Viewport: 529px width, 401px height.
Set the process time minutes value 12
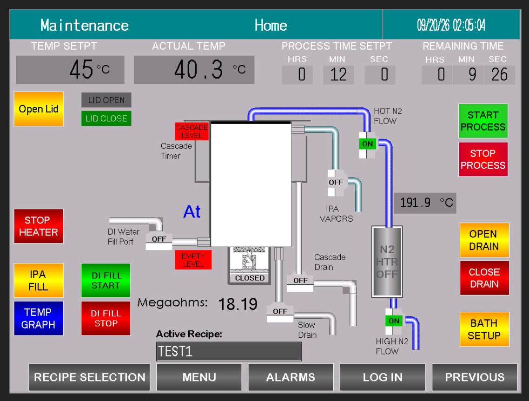338,74
